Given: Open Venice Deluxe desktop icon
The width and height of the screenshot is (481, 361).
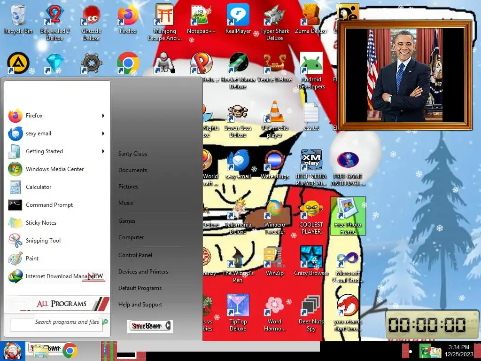Looking at the screenshot, I should [x=274, y=68].
